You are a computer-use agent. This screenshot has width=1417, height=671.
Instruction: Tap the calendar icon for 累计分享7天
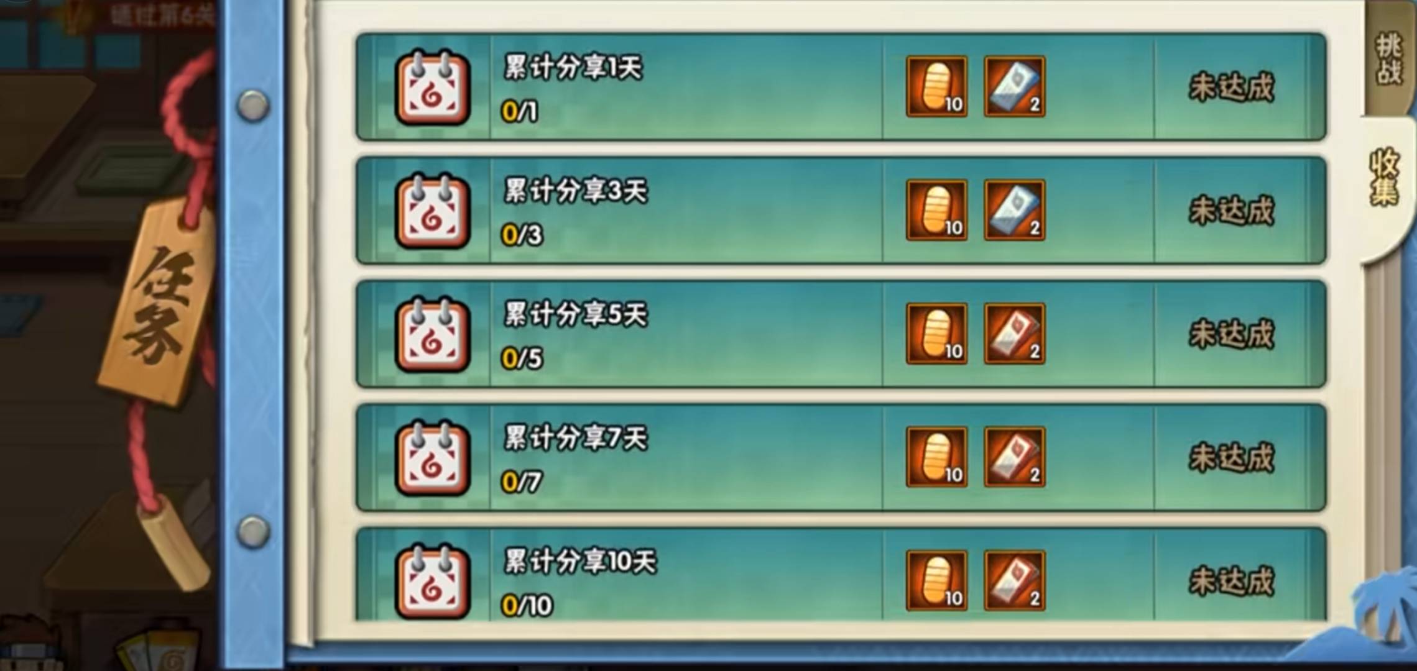433,458
